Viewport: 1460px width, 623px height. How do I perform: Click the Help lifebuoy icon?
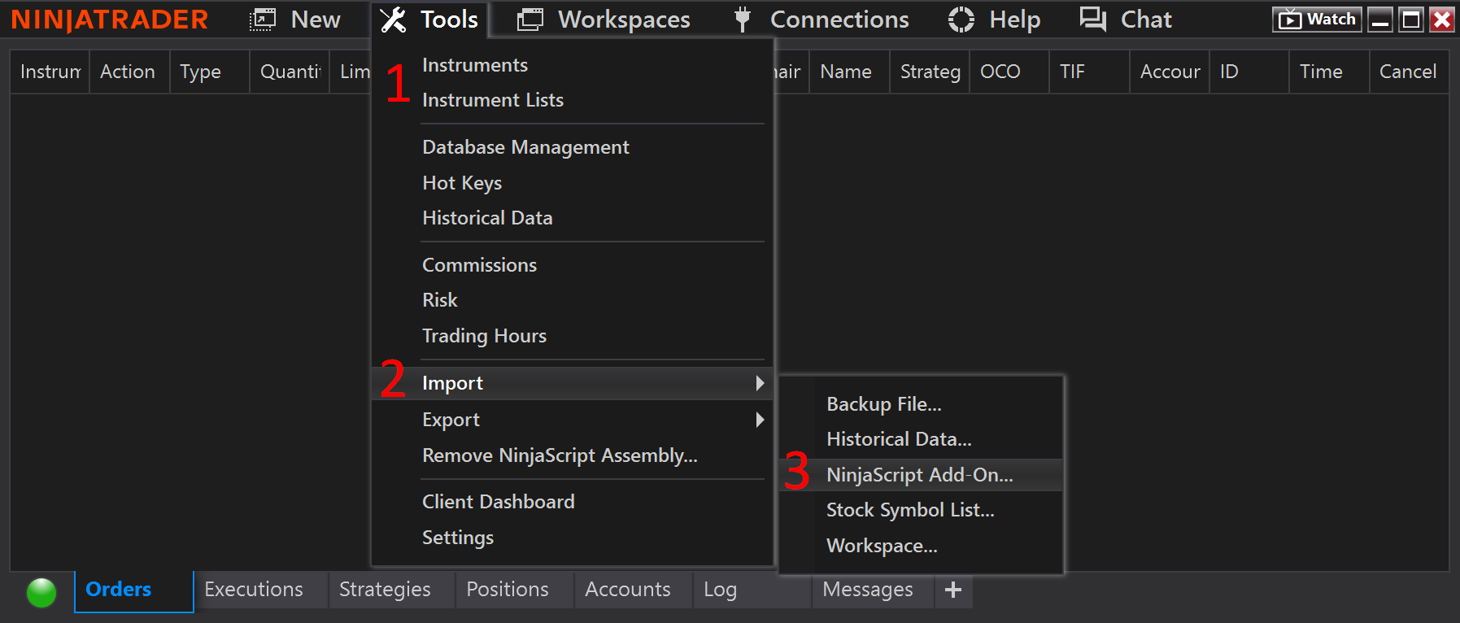(x=961, y=20)
